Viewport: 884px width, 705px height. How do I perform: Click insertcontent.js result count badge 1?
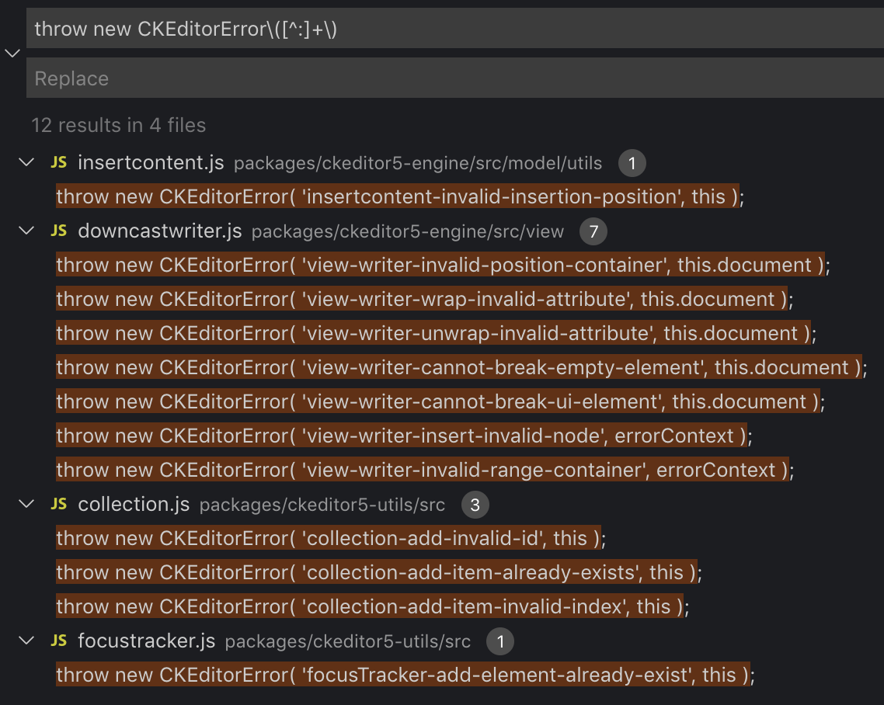tap(632, 163)
